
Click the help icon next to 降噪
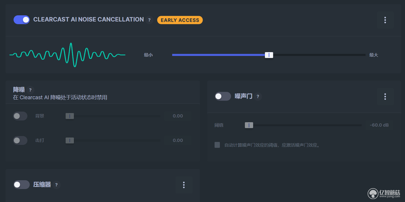point(30,90)
